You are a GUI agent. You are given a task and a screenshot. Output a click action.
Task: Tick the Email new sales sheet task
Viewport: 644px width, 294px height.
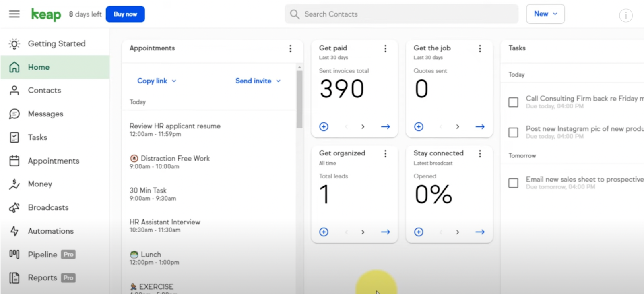[x=513, y=183]
